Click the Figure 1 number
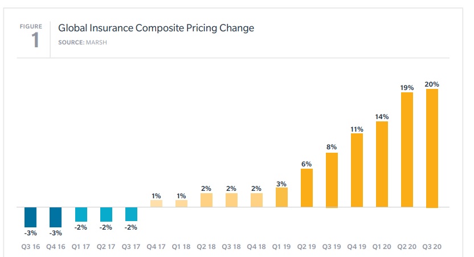The height and width of the screenshot is (257, 474). (35, 41)
